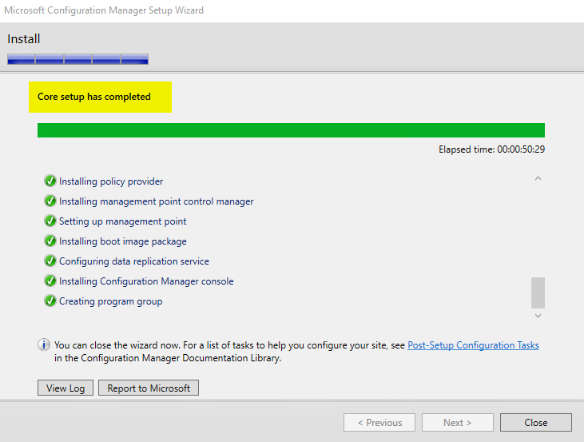
Task: Click the task list scrollbar thumb
Action: tap(538, 293)
